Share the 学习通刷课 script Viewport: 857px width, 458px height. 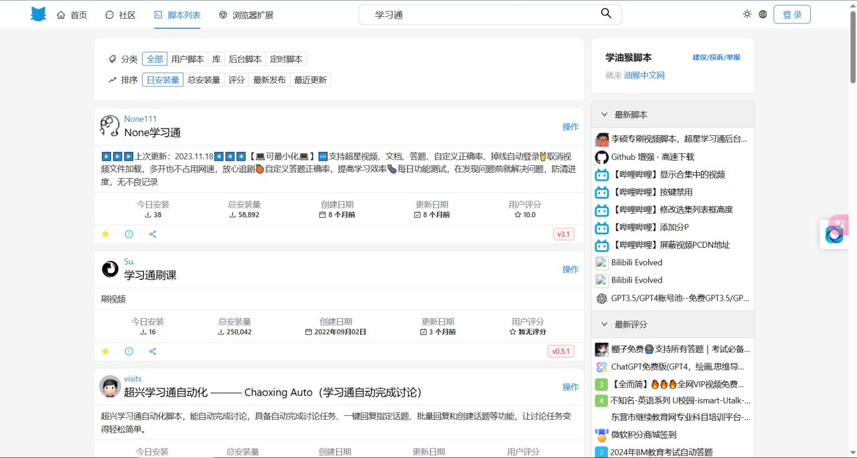pyautogui.click(x=153, y=352)
